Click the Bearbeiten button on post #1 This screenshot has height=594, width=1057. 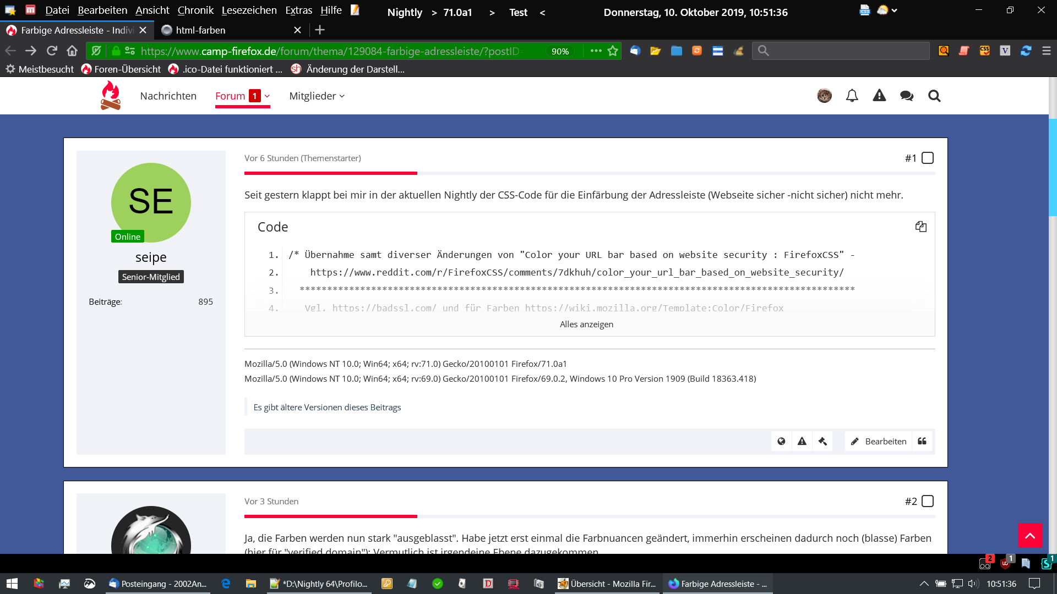pyautogui.click(x=879, y=441)
